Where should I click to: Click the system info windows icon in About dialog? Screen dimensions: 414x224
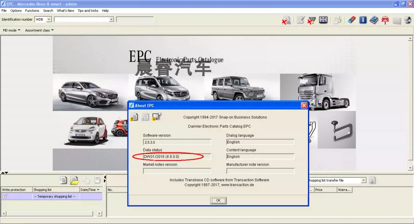[157, 117]
